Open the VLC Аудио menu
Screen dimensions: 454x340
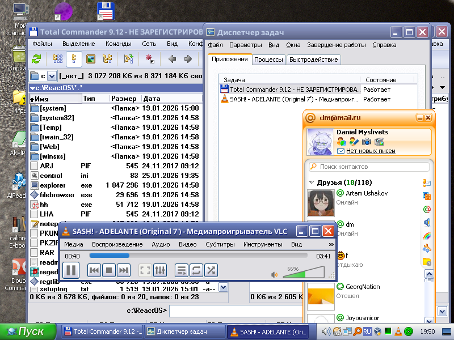pyautogui.click(x=161, y=245)
